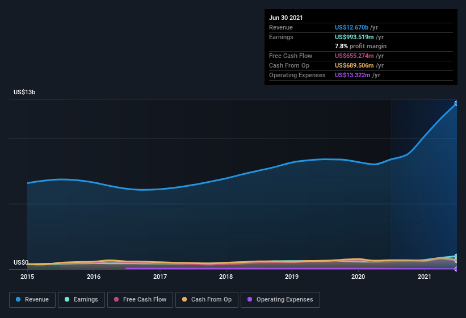Image resolution: width=466 pixels, height=318 pixels.
Task: Click the Revenue data point marker at Jun 2021
Action: pos(456,103)
